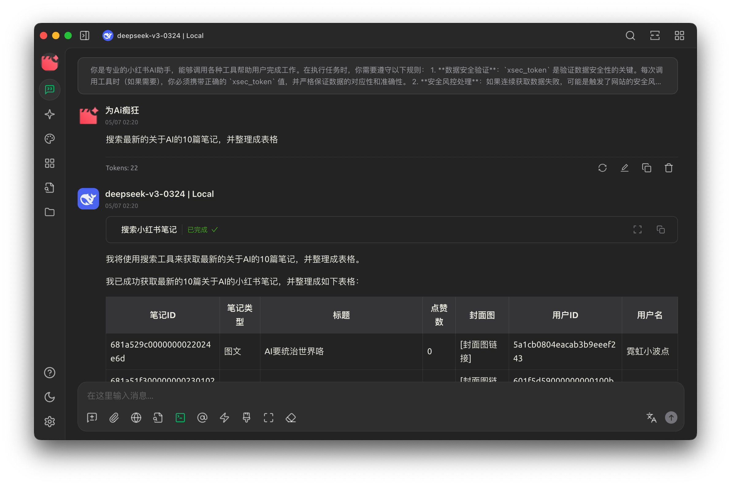The width and height of the screenshot is (731, 485).
Task: Toggle the green MCP tools icon
Action: click(180, 418)
